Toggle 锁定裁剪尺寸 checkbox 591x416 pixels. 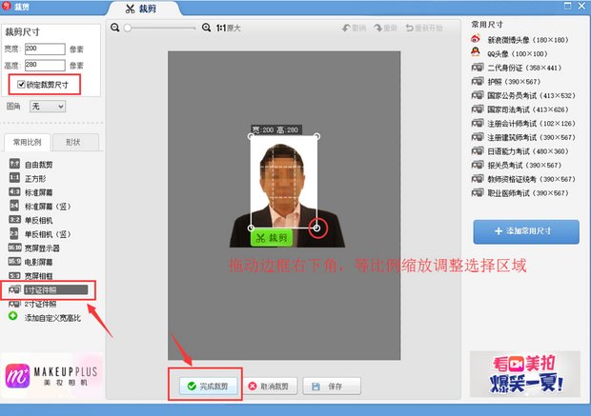pos(21,85)
